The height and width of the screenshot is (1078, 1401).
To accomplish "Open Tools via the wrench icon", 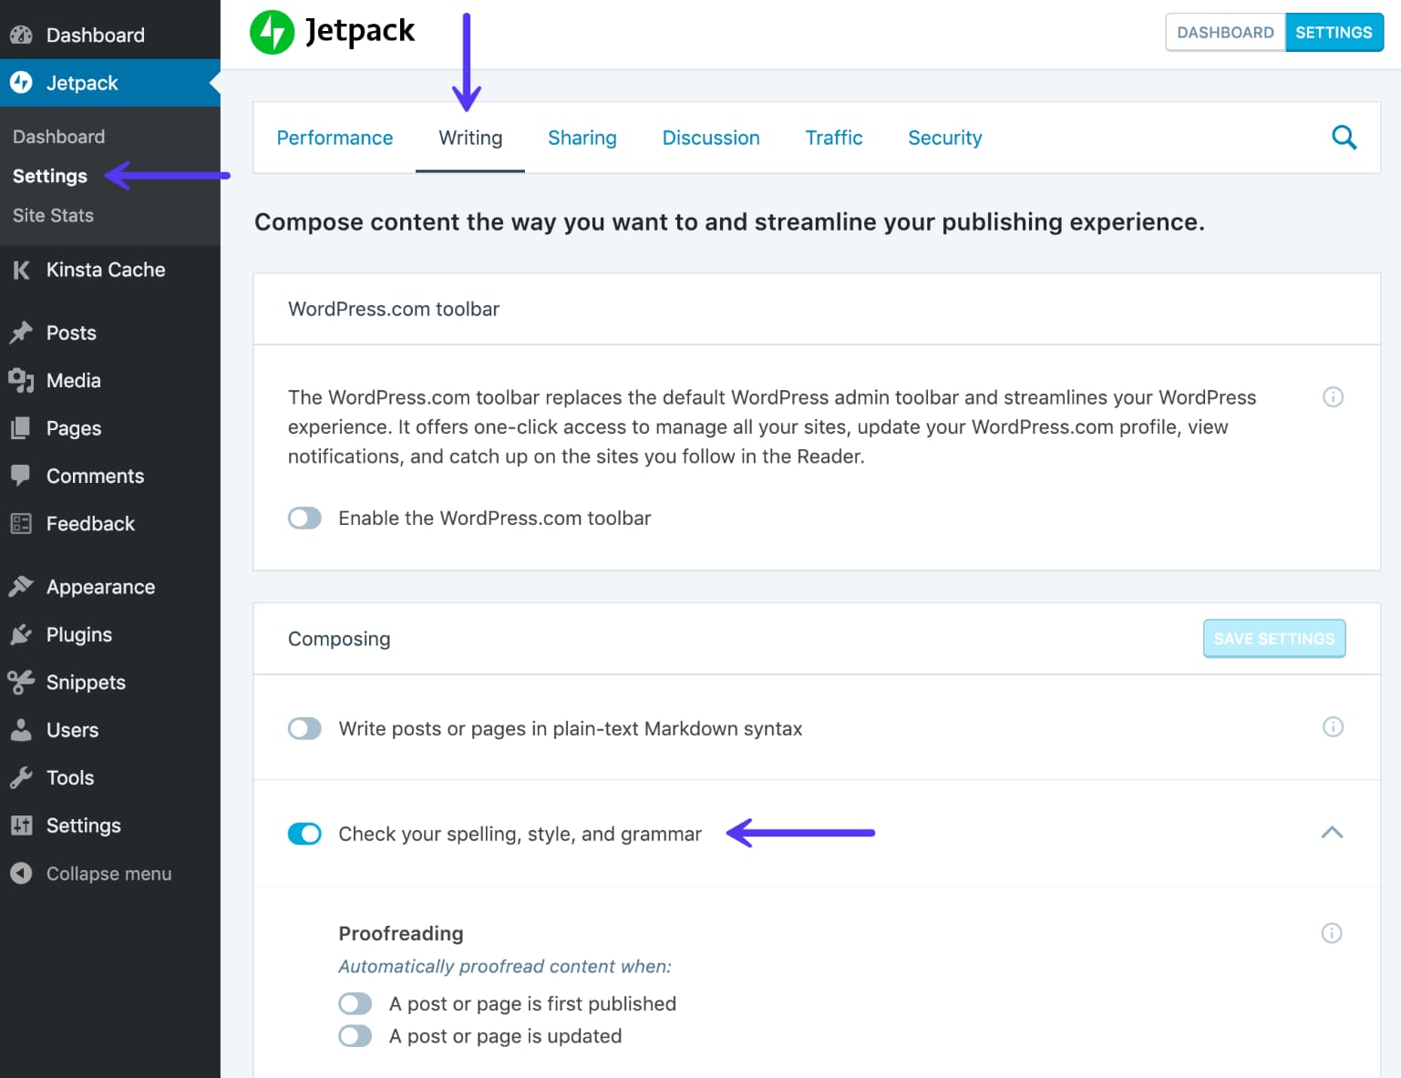I will pos(22,777).
